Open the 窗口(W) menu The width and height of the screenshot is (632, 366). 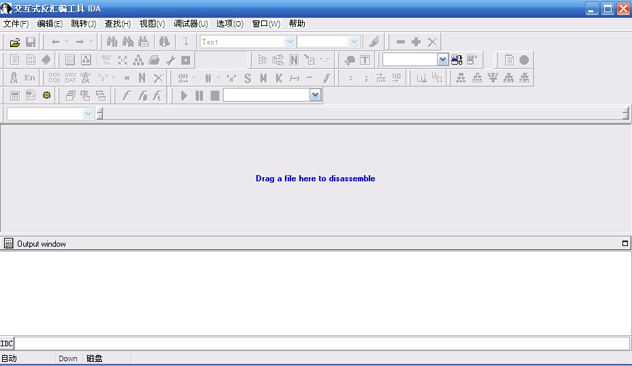point(266,24)
